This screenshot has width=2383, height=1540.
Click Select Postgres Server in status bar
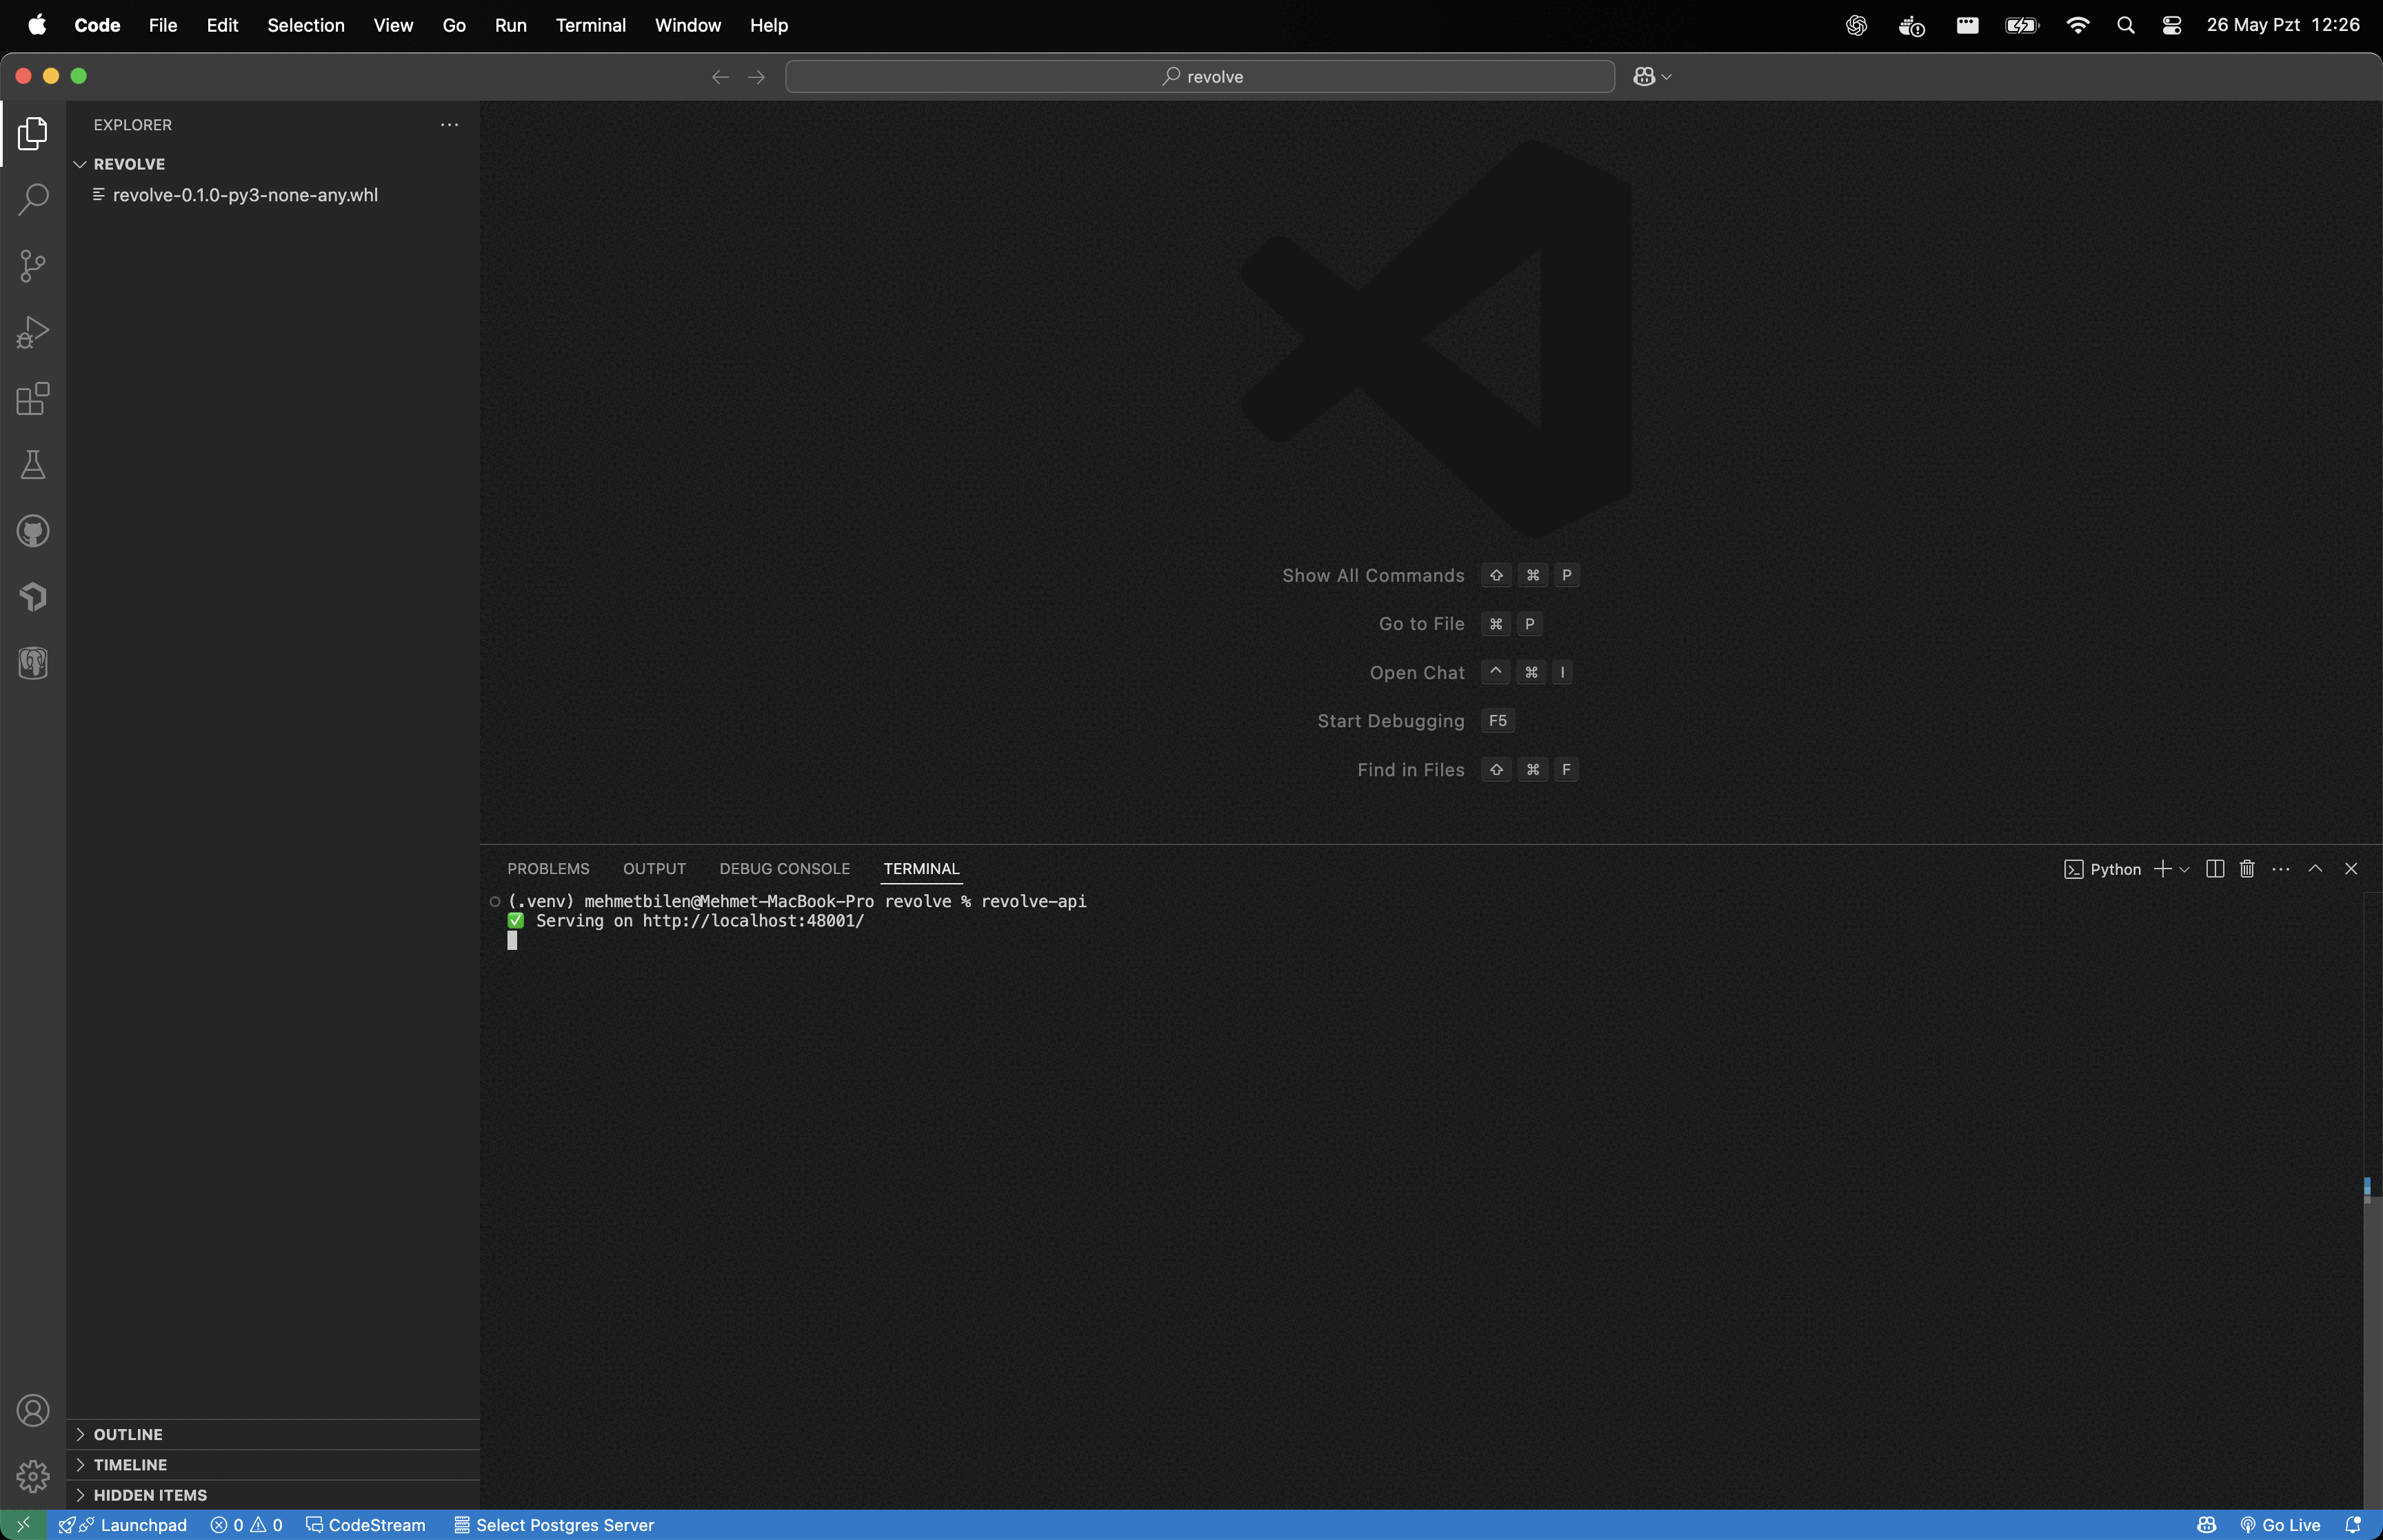click(x=554, y=1525)
